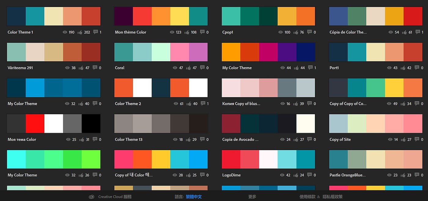This screenshot has width=428, height=201.
Task: Open the 使用條款 link
Action: click(x=307, y=197)
